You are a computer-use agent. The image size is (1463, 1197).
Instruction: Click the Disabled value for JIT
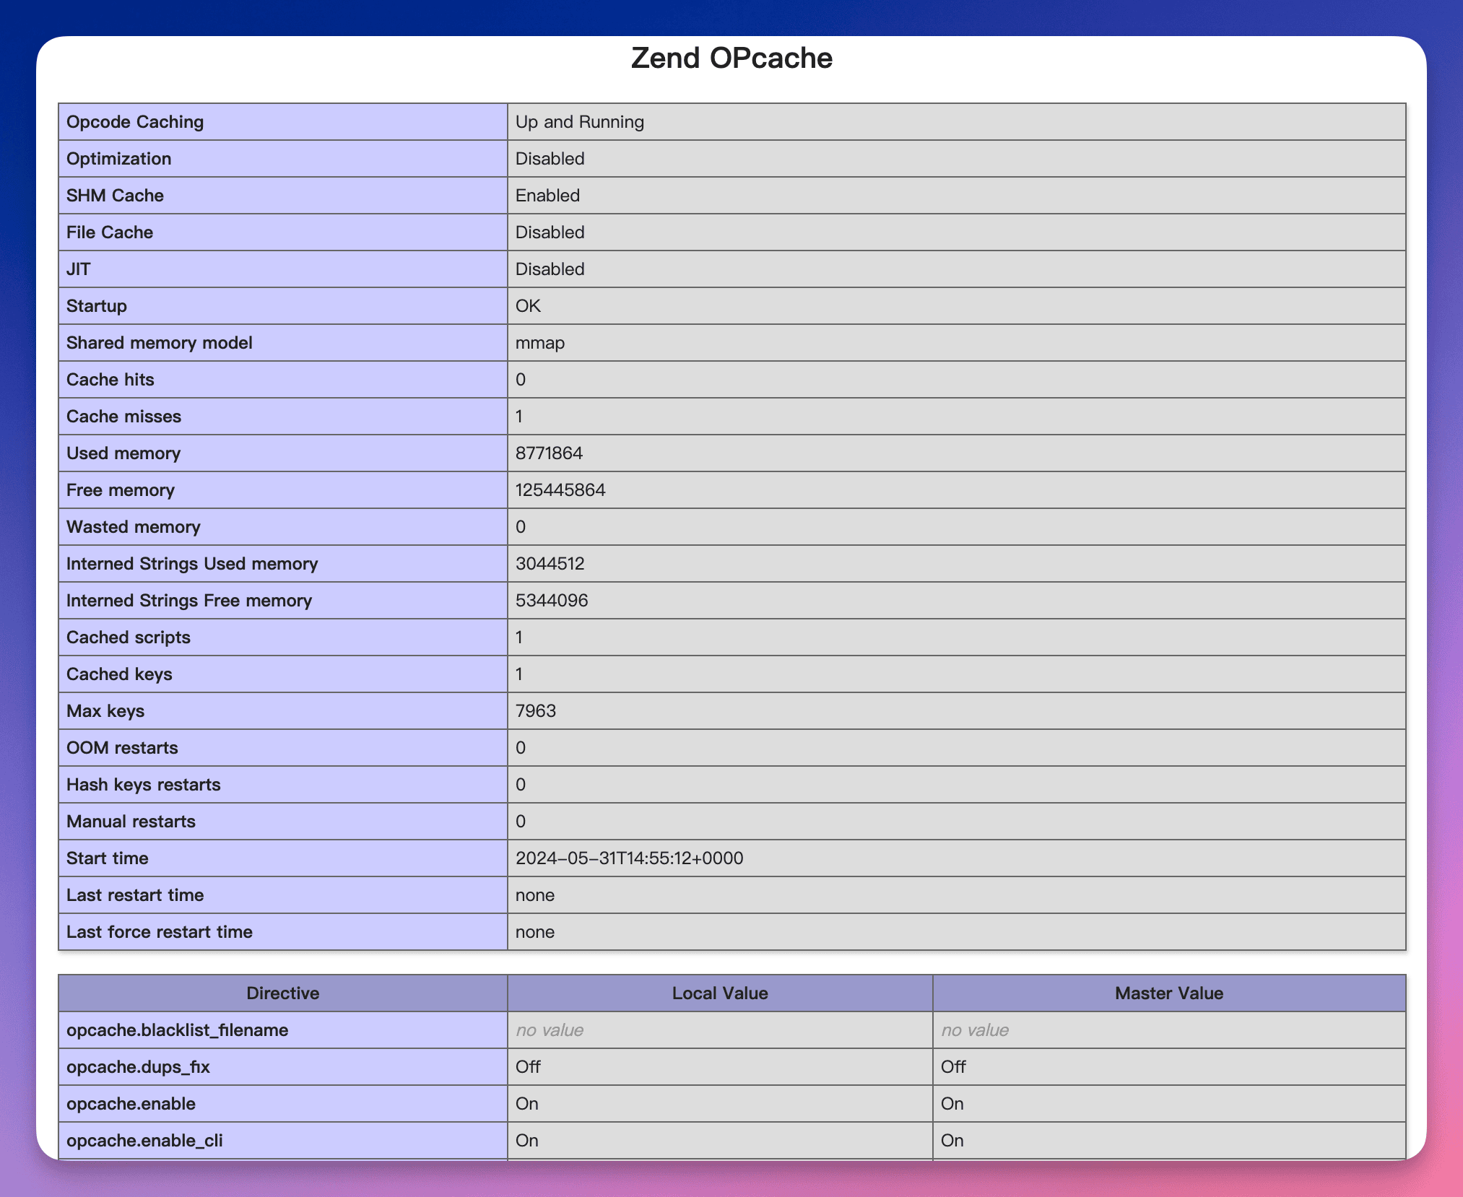[x=550, y=269]
